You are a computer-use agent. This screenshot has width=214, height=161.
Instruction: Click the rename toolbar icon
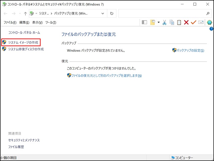(x=201, y=22)
